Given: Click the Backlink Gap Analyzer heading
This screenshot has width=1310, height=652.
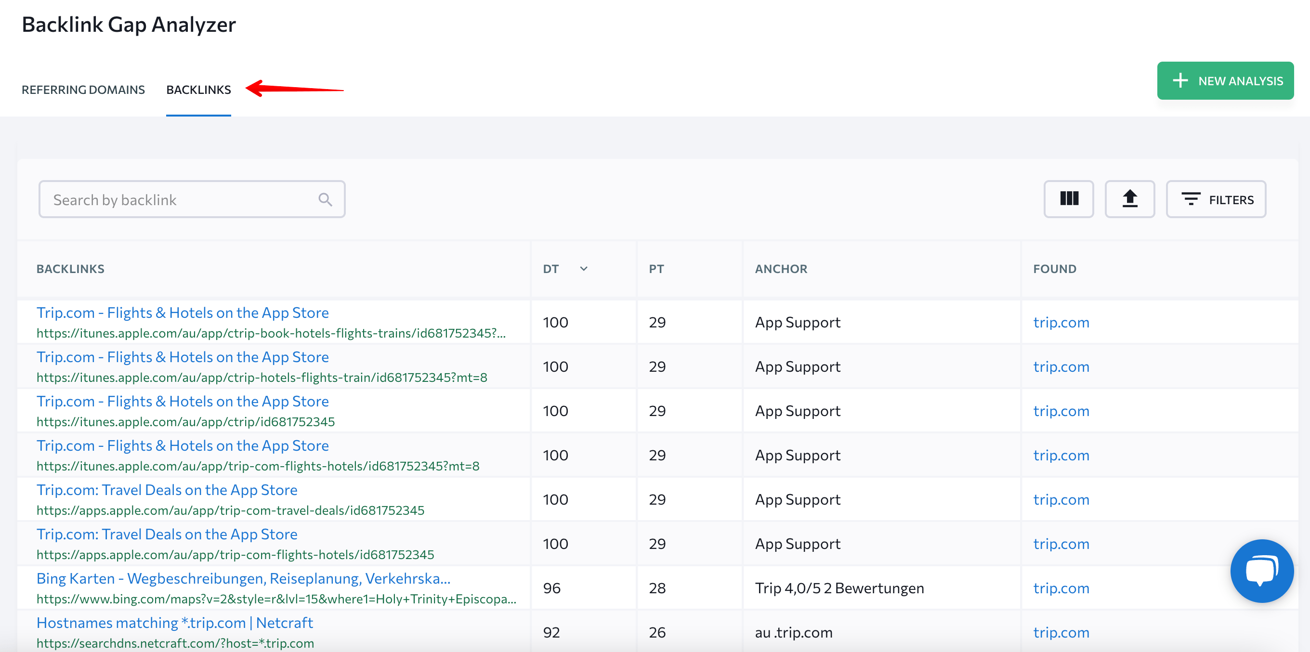Looking at the screenshot, I should [x=129, y=25].
